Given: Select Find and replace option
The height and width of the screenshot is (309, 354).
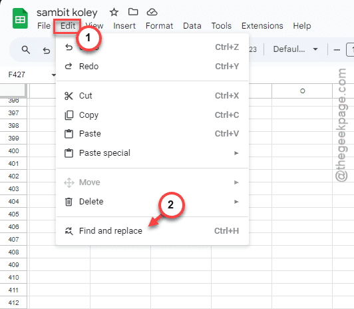Looking at the screenshot, I should [152, 231].
